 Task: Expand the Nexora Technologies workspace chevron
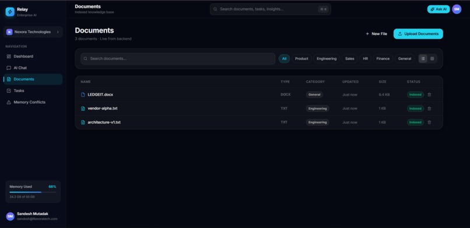coord(58,32)
